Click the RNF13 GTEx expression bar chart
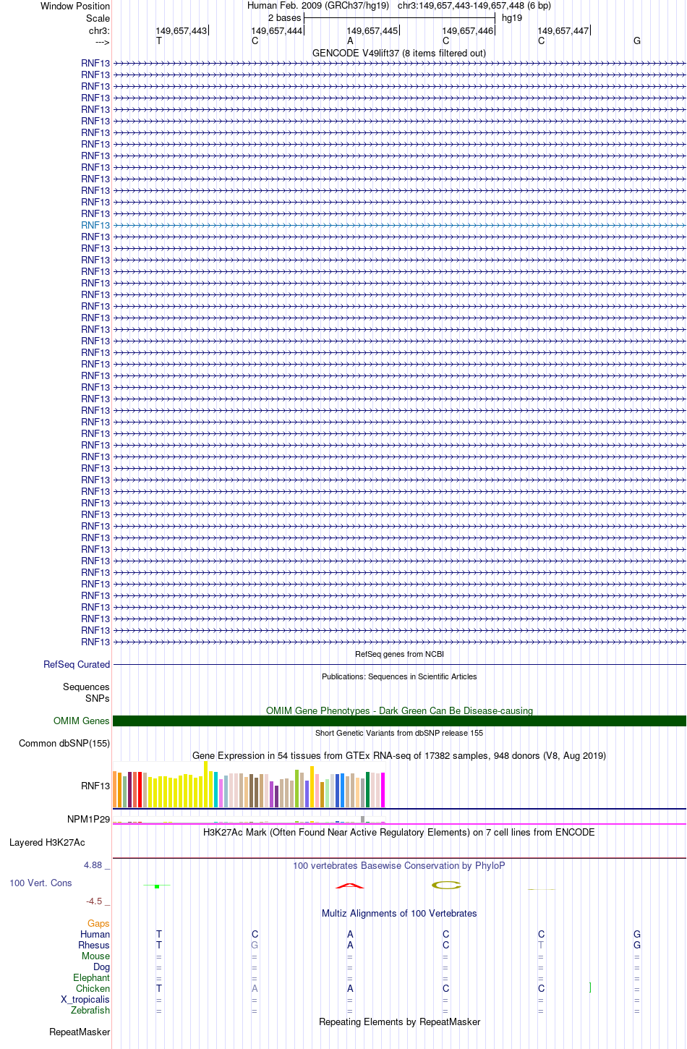This screenshot has height=1049, width=687. pos(249,784)
